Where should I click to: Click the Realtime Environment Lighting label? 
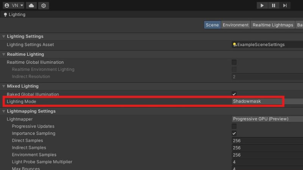pyautogui.click(x=43, y=70)
